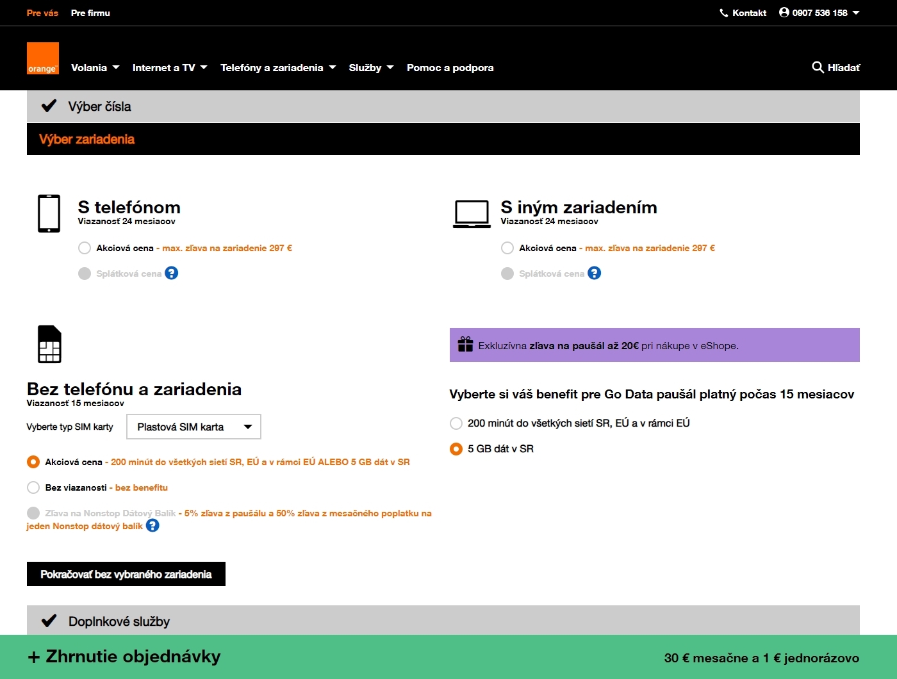Select Akciová cena under S iným zariadením

click(x=507, y=248)
